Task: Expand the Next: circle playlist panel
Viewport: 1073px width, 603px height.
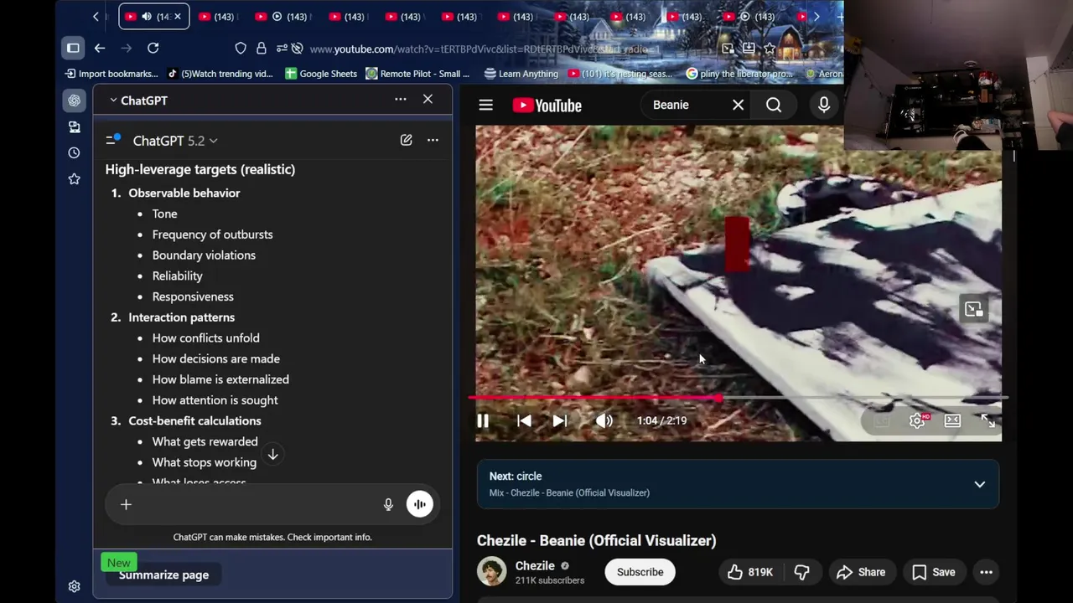Action: point(979,484)
